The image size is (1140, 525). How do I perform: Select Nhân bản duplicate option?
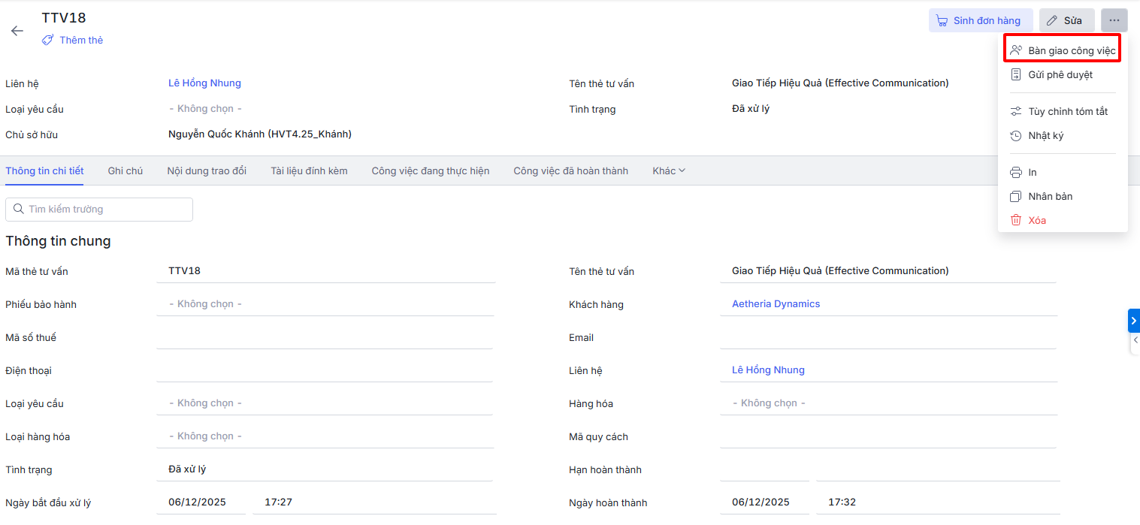click(1050, 197)
